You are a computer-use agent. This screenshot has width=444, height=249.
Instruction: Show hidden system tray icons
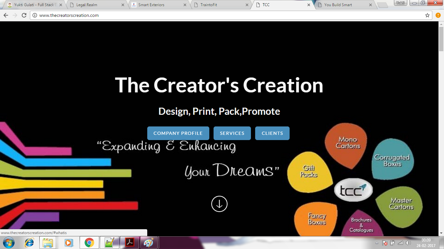pos(377,243)
